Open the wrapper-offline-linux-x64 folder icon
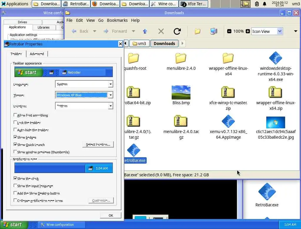Viewport: 301px width, 229px height. click(228, 58)
